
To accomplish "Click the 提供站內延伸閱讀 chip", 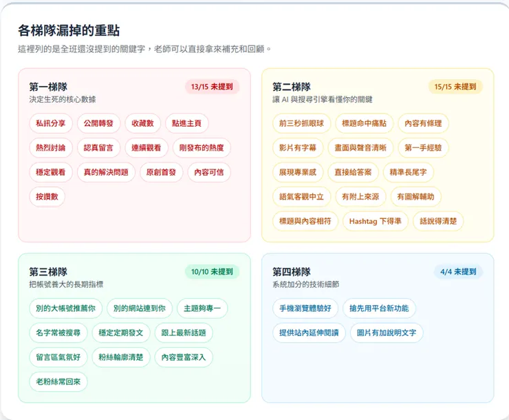I will tap(309, 333).
